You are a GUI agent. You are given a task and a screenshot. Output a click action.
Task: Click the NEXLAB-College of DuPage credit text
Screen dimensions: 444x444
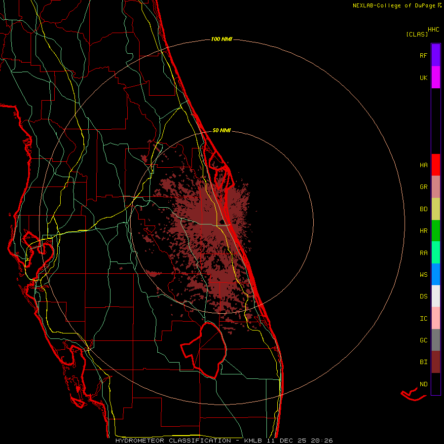tap(394, 5)
